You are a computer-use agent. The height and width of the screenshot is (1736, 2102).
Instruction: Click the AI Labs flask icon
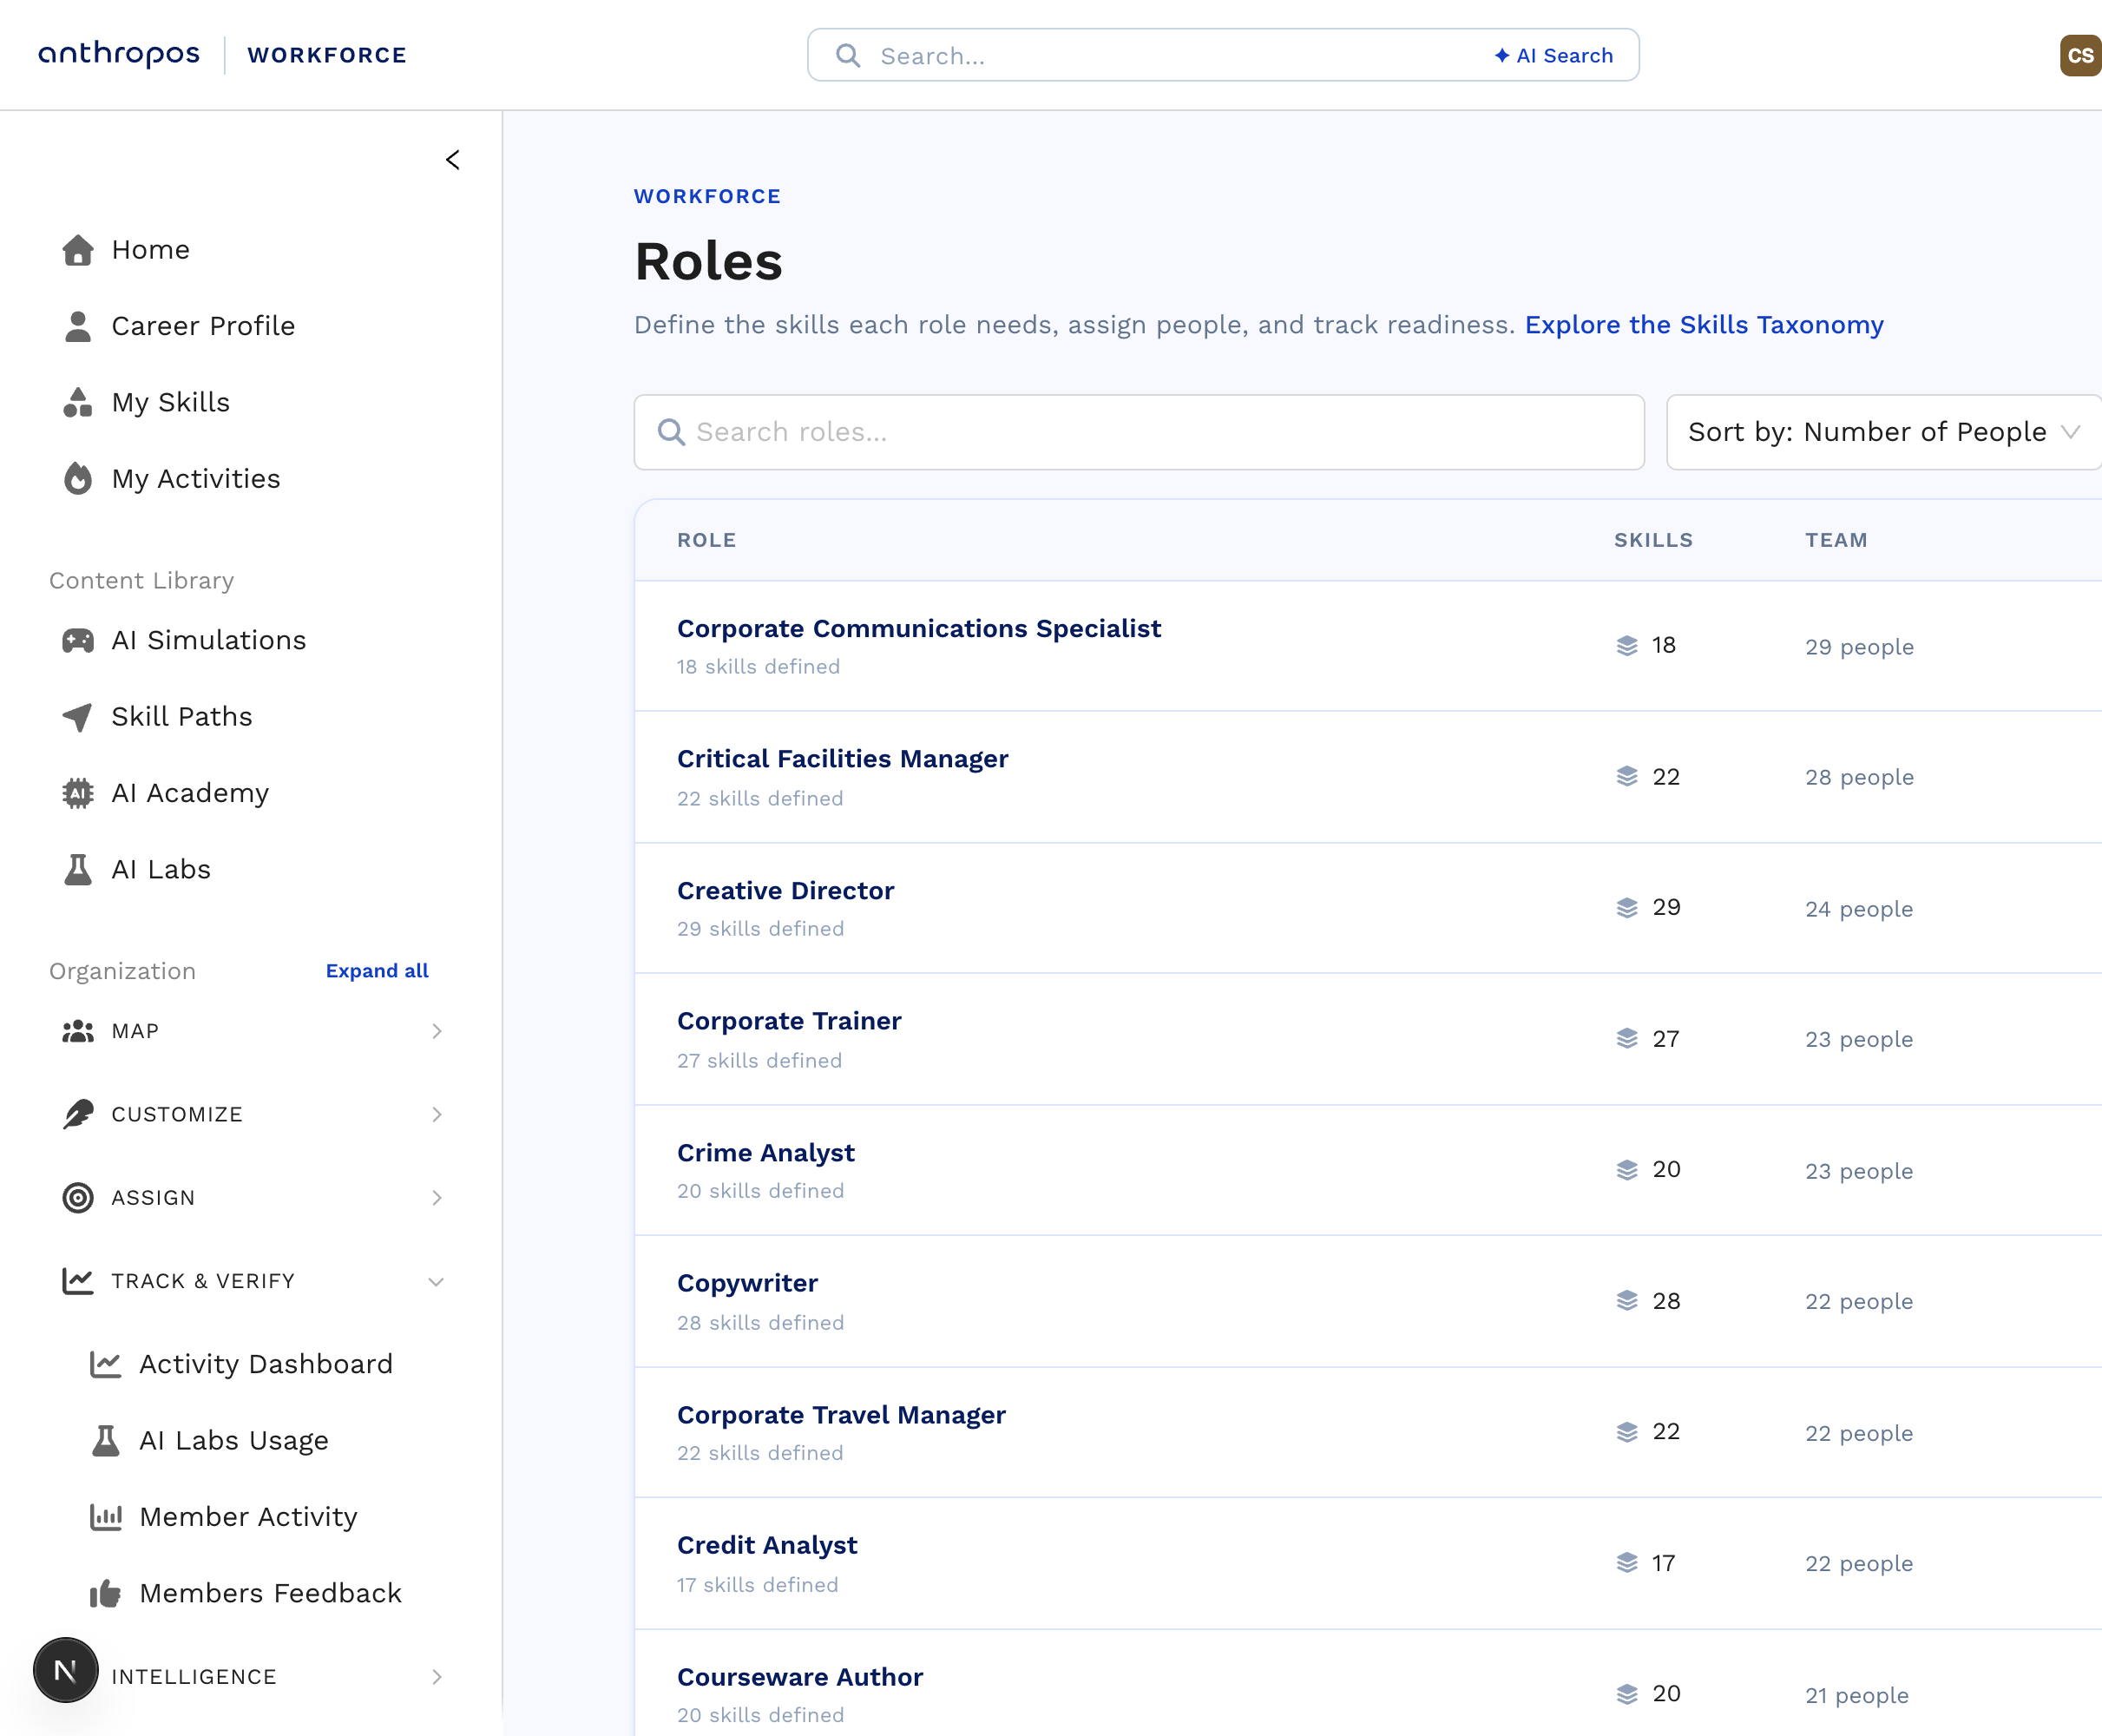[x=78, y=869]
